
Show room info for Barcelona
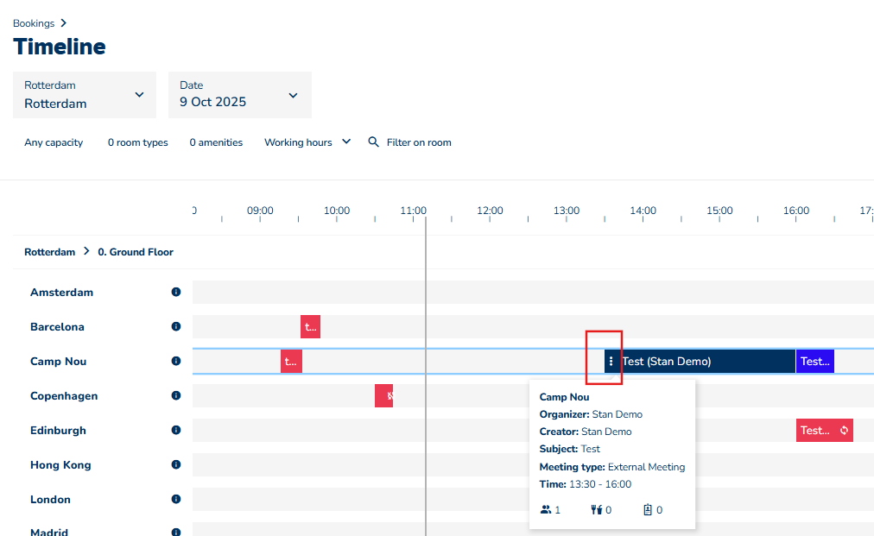[176, 327]
